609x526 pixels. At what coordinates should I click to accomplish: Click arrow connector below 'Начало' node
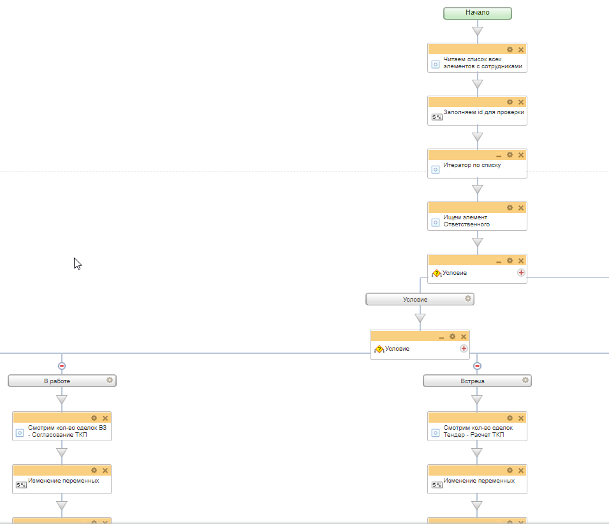[x=477, y=31]
